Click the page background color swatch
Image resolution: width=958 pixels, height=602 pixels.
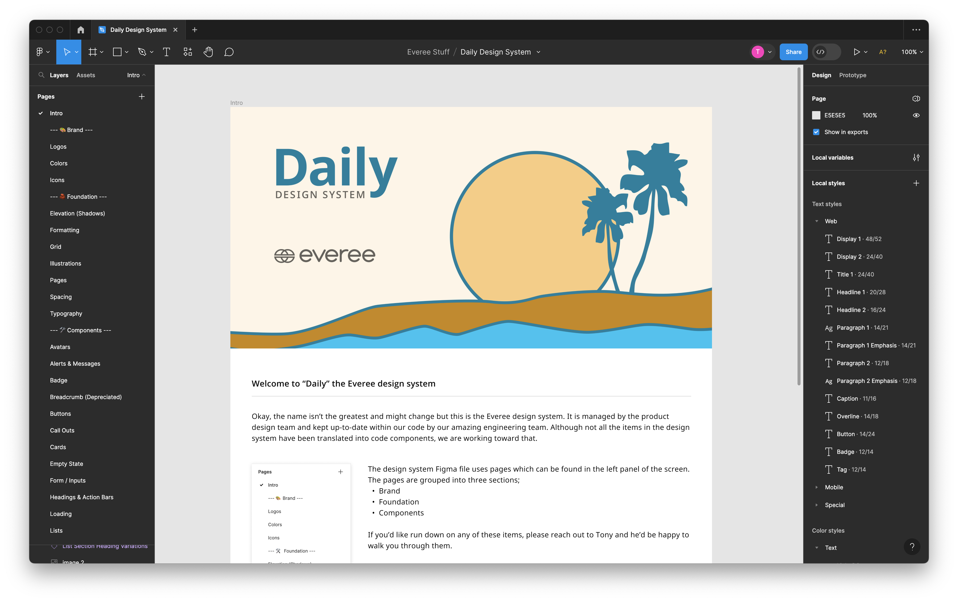point(816,115)
